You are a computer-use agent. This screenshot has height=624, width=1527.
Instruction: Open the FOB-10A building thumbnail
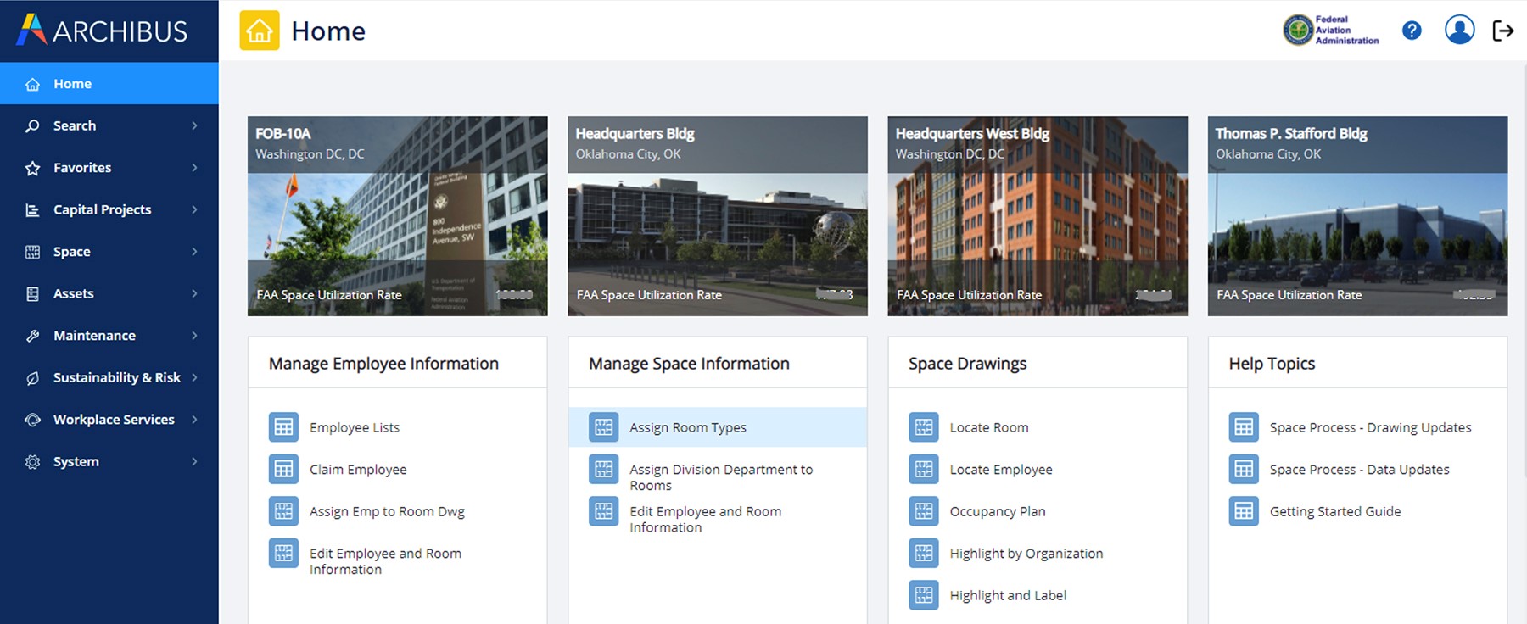tap(397, 216)
